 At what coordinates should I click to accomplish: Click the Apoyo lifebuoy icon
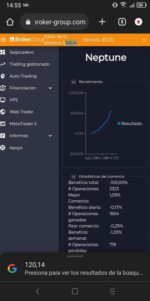[x=3, y=147]
